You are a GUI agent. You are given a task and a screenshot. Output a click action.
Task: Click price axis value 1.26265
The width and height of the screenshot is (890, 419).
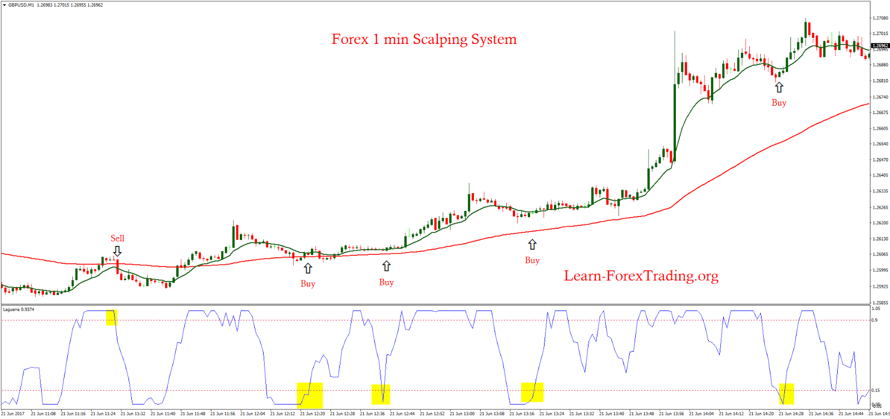click(880, 208)
